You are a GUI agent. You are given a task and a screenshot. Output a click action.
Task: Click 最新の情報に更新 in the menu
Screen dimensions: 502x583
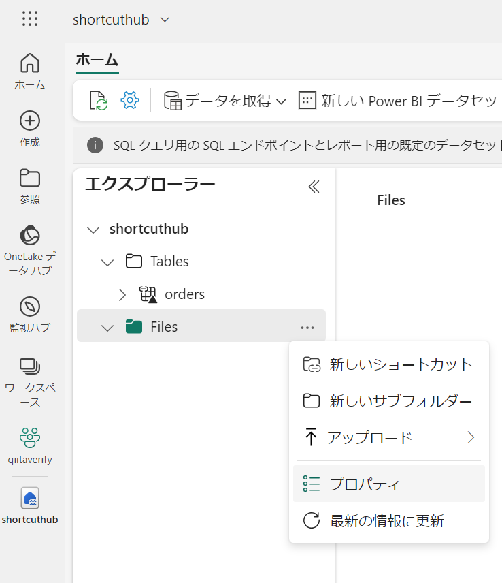(389, 520)
